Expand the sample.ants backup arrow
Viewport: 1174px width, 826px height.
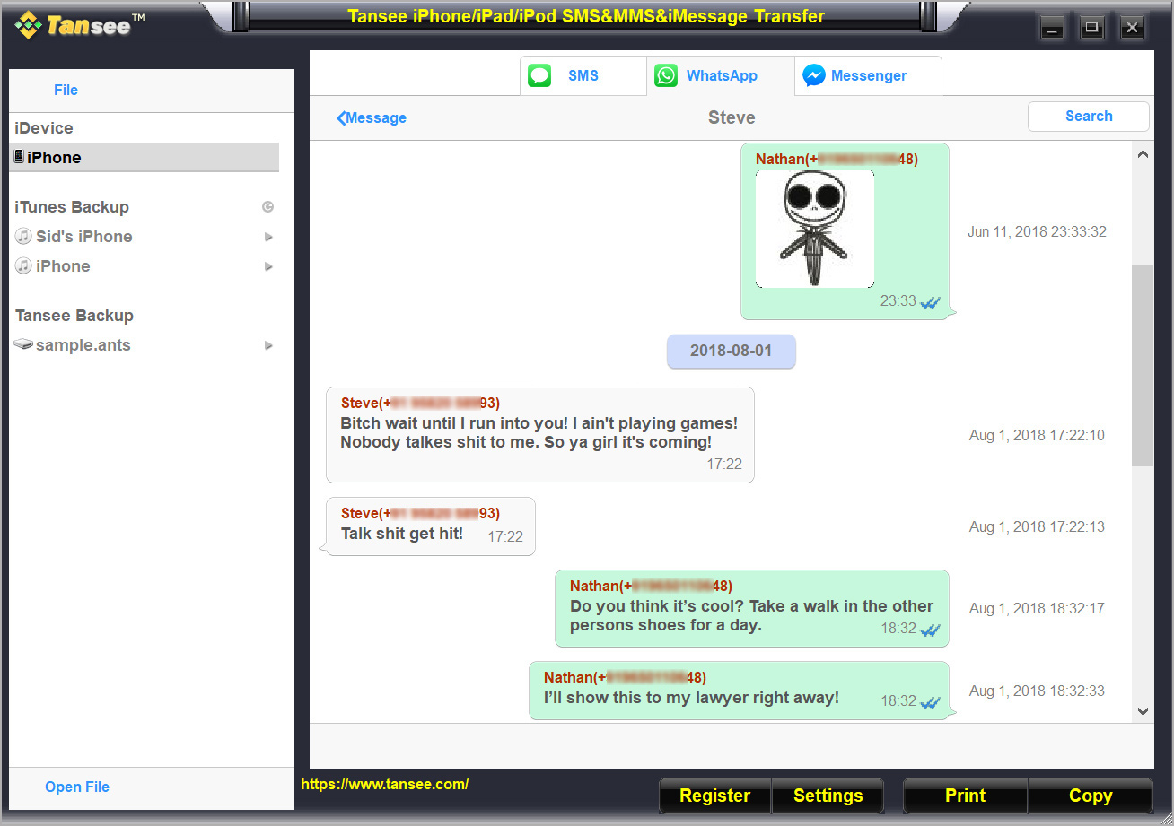click(x=268, y=345)
